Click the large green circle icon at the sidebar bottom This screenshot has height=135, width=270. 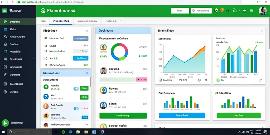click(5, 123)
